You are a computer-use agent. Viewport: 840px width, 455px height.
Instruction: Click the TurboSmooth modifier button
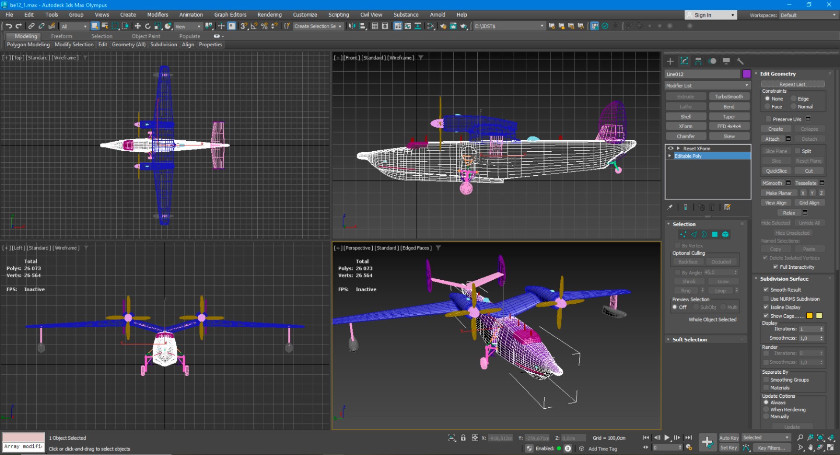729,97
